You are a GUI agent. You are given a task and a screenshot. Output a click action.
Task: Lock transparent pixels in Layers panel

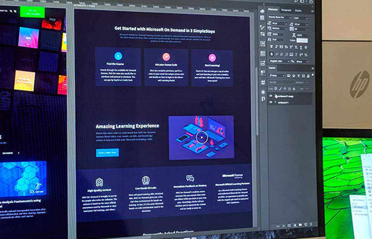tap(276, 88)
